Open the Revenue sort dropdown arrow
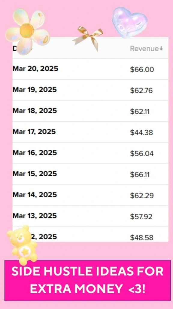 (x=161, y=48)
